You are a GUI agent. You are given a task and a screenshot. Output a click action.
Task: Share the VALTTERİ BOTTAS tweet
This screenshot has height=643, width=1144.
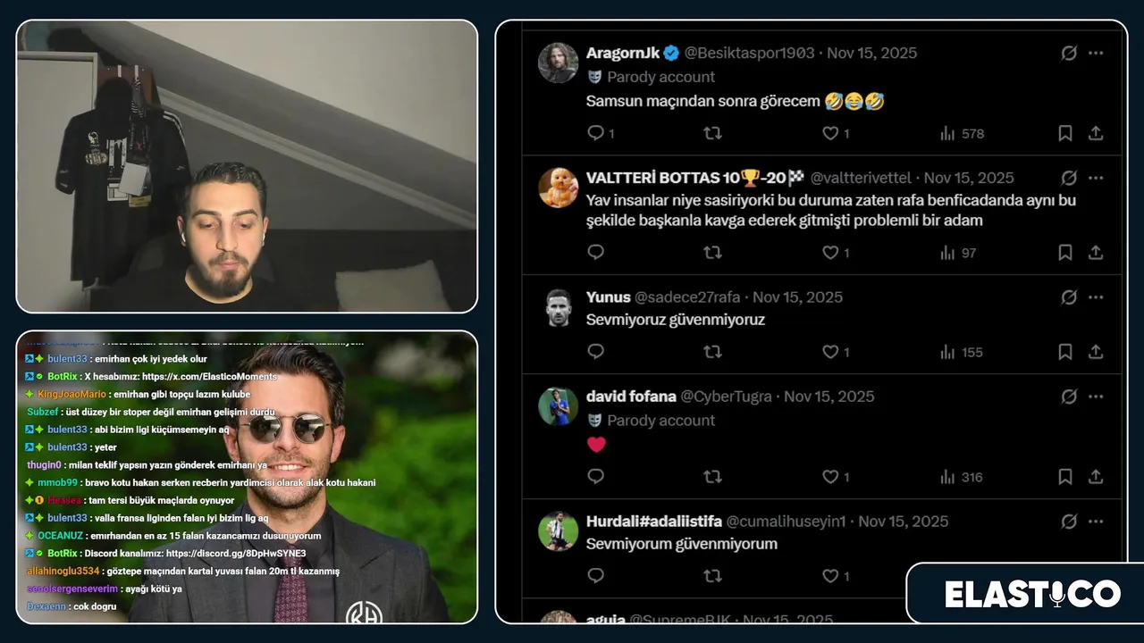pyautogui.click(x=1096, y=253)
